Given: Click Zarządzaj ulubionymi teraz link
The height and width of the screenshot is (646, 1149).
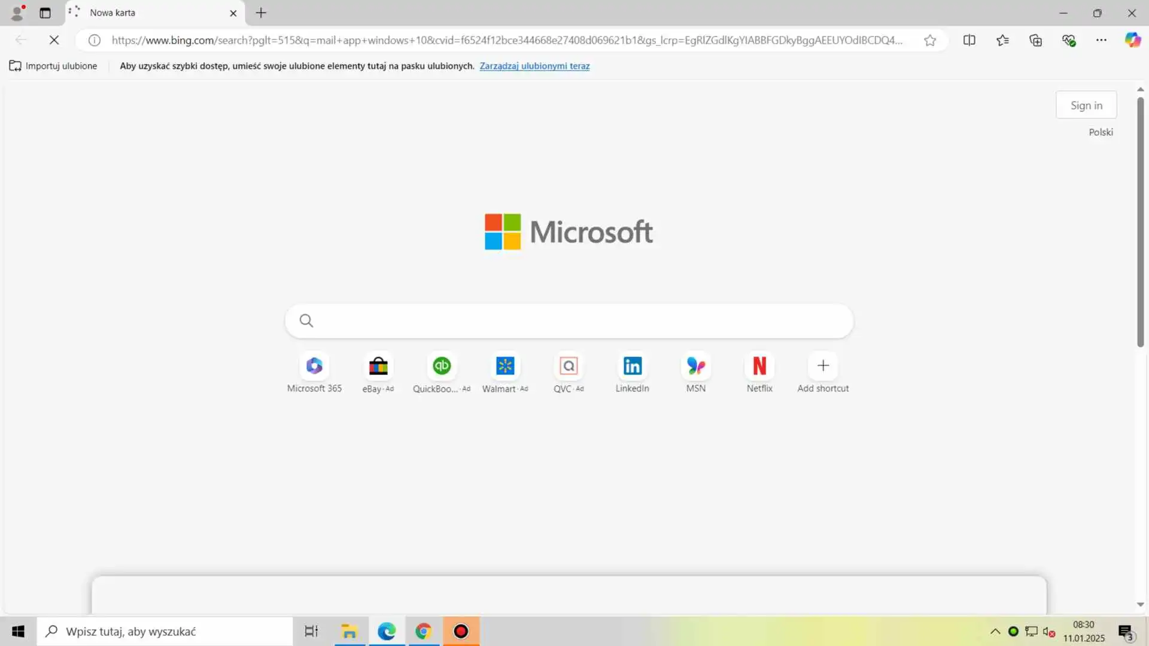Looking at the screenshot, I should click(534, 66).
